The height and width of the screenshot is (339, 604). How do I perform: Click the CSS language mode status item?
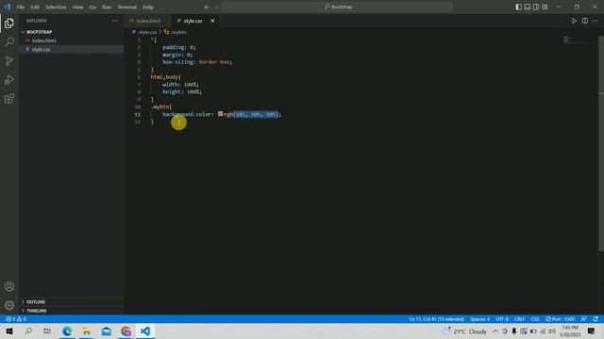(x=535, y=319)
